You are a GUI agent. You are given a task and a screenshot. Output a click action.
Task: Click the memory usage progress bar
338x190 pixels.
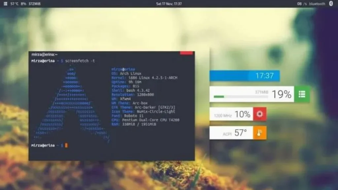(241, 97)
